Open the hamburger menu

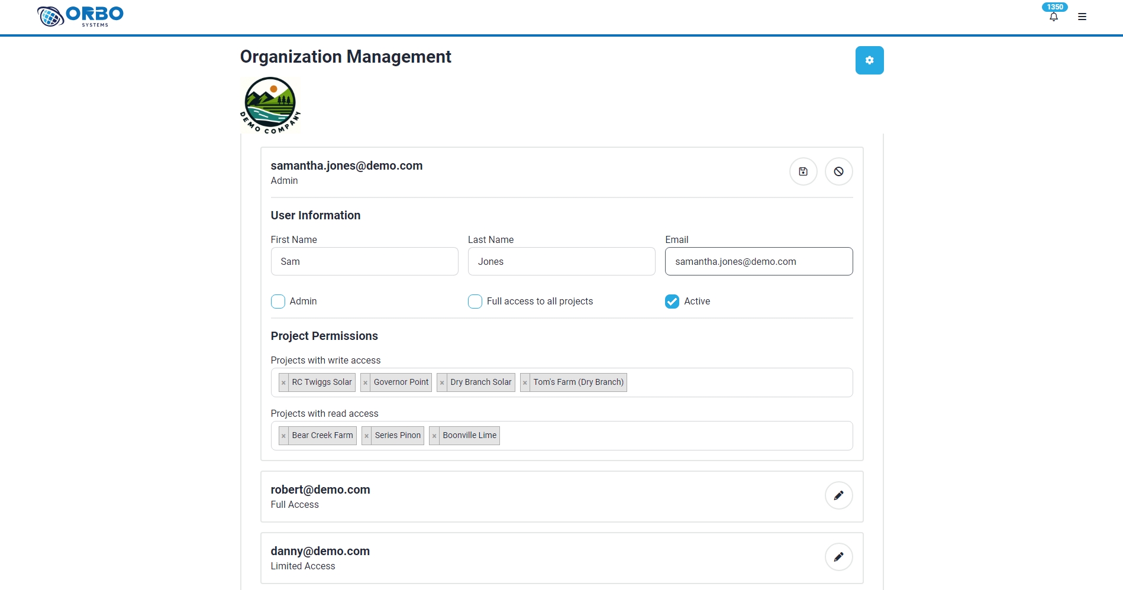(1082, 17)
